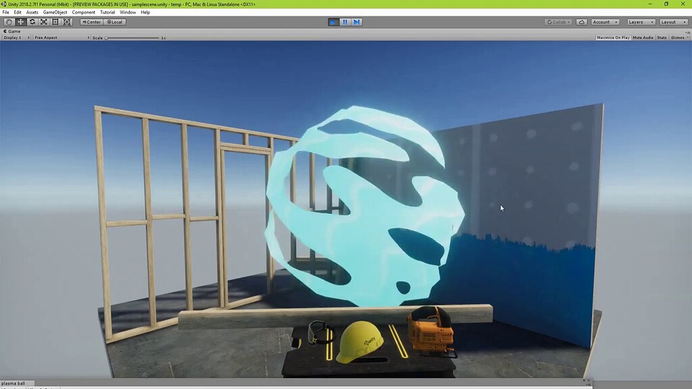Screen dimensions: 692x389
Task: Select the Scale tool
Action: point(43,22)
